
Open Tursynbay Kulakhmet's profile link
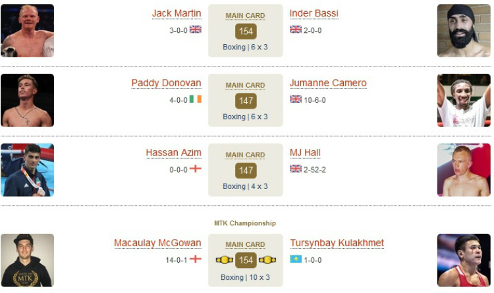click(337, 243)
